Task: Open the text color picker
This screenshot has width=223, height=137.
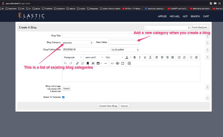Action: (127, 57)
